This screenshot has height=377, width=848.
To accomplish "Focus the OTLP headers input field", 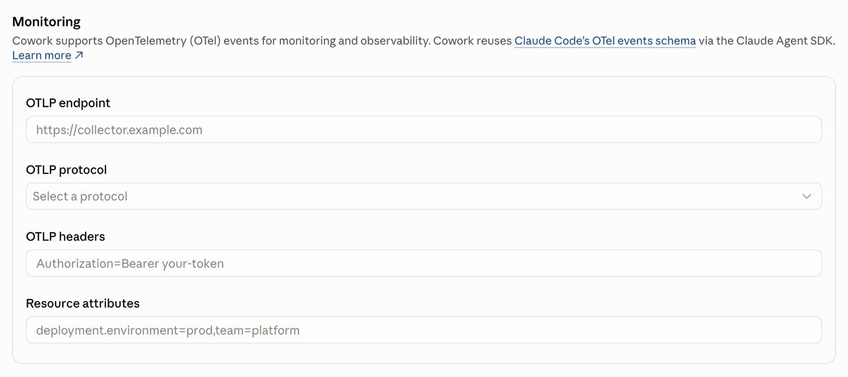I will [x=423, y=263].
